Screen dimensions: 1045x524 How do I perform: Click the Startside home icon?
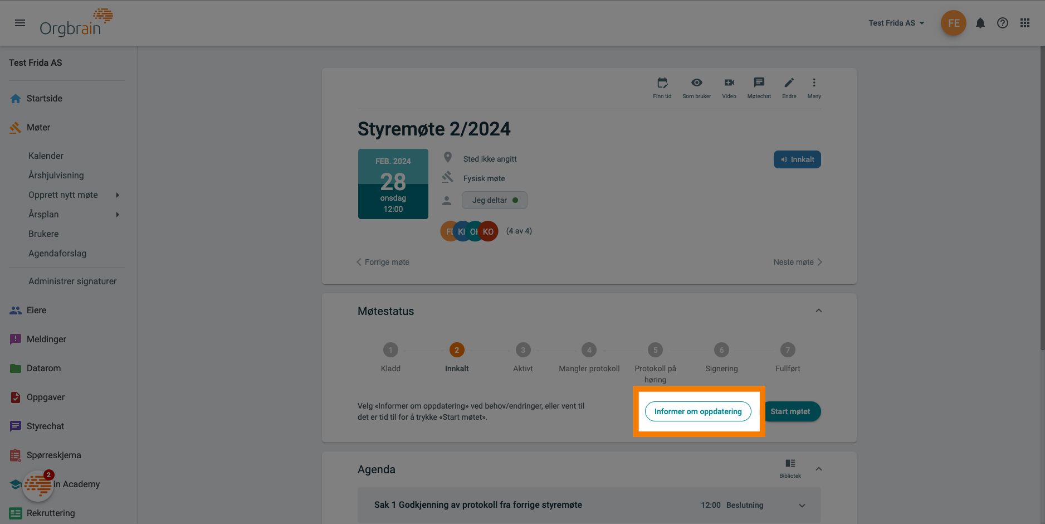point(16,98)
